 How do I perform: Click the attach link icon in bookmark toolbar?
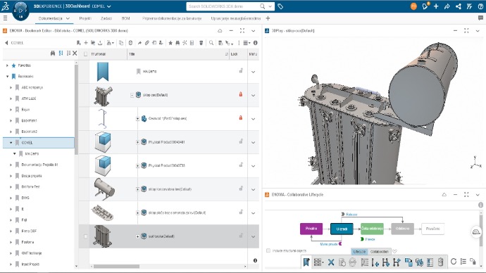[x=147, y=43]
